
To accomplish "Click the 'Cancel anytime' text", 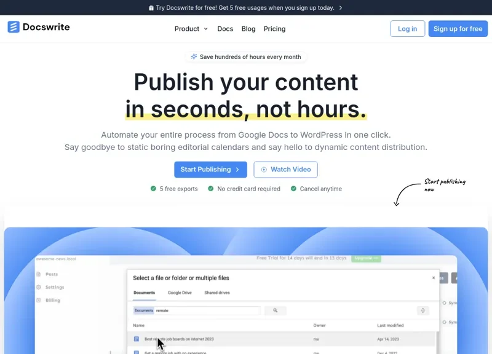I will (321, 189).
